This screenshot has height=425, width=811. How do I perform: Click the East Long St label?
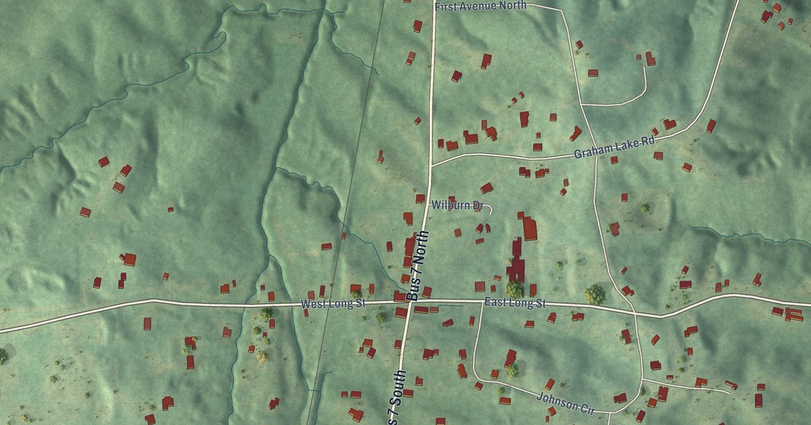515,304
